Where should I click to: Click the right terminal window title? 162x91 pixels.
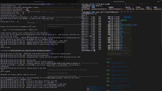coord(119,2)
